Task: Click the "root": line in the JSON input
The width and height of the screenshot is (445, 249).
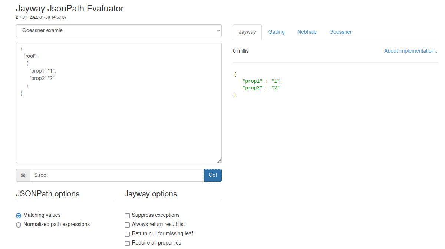Action: (31, 56)
